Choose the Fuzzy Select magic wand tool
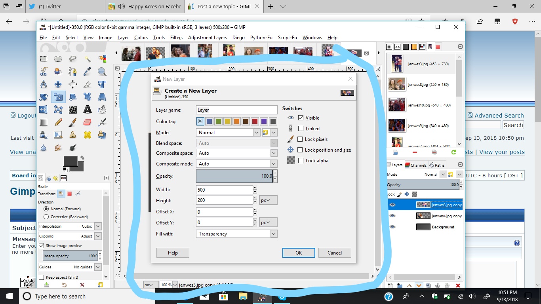Screen dimensions: 541x304 coord(88,59)
